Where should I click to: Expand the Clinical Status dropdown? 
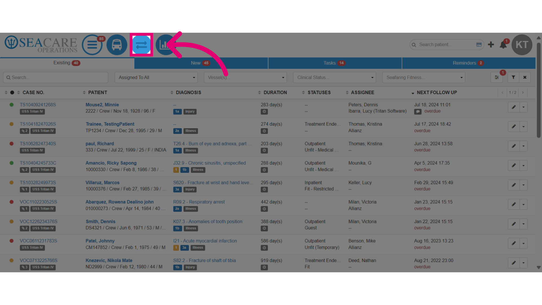(x=335, y=77)
